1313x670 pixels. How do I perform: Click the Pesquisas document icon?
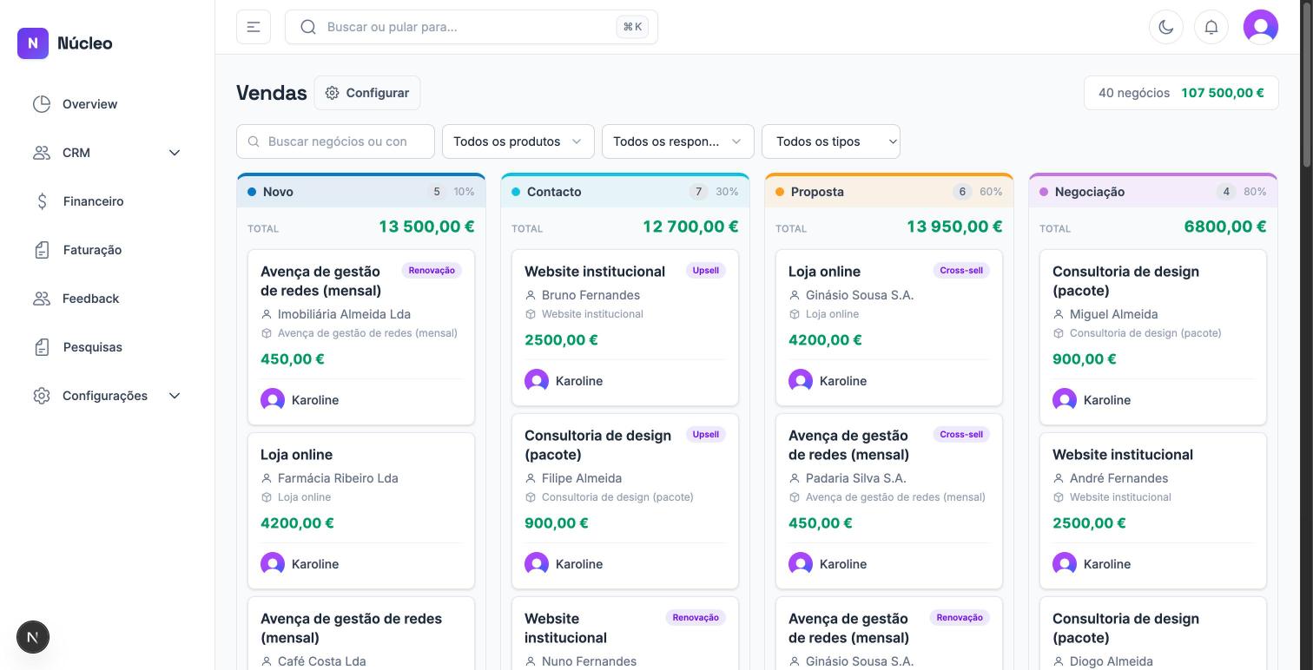point(42,347)
